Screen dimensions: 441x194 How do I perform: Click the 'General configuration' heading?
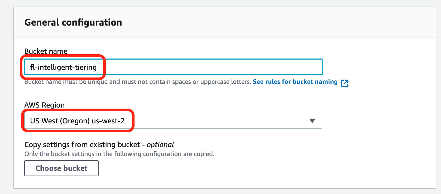click(73, 22)
